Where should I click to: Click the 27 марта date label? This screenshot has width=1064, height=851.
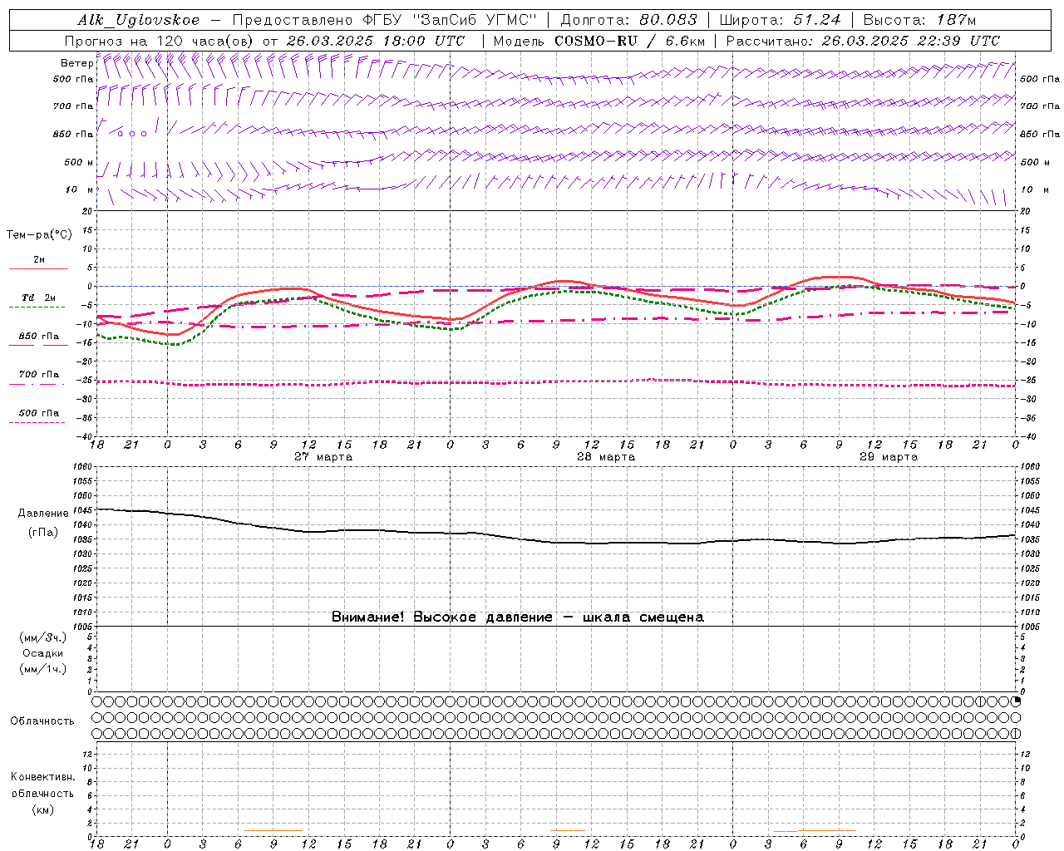323,457
